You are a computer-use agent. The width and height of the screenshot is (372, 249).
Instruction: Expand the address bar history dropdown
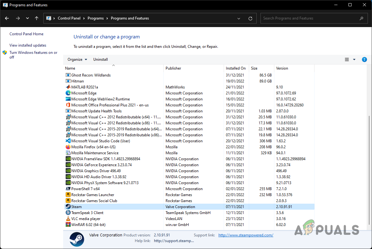coord(239,18)
